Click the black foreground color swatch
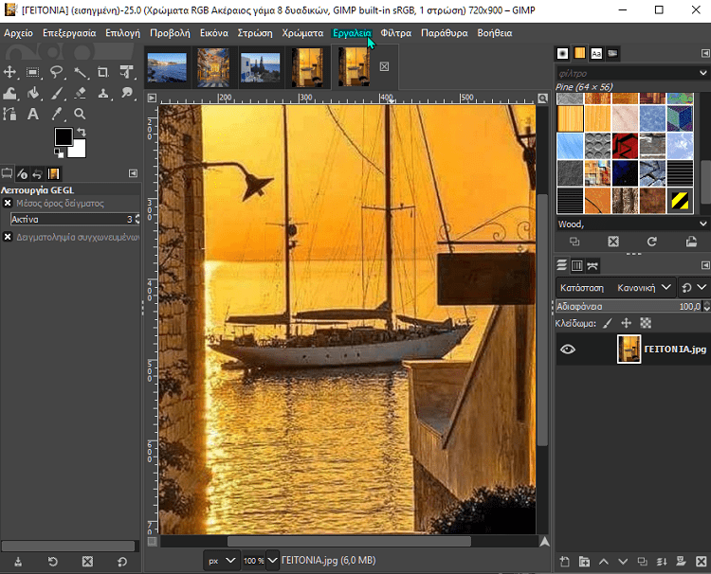 (64, 137)
